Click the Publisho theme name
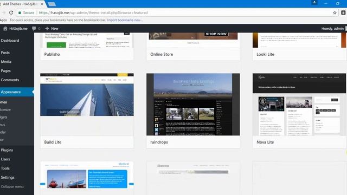 coord(52,54)
